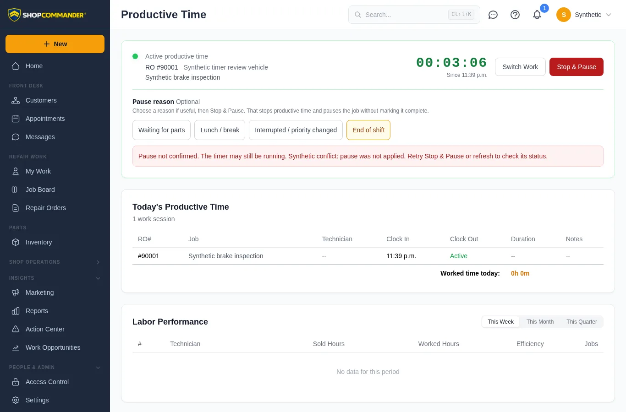Expand the Shop Operations section
Screen dimensions: 626x412
pos(55,262)
